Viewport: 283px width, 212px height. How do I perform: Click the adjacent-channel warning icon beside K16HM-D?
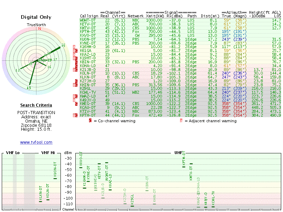pyautogui.click(x=74, y=47)
